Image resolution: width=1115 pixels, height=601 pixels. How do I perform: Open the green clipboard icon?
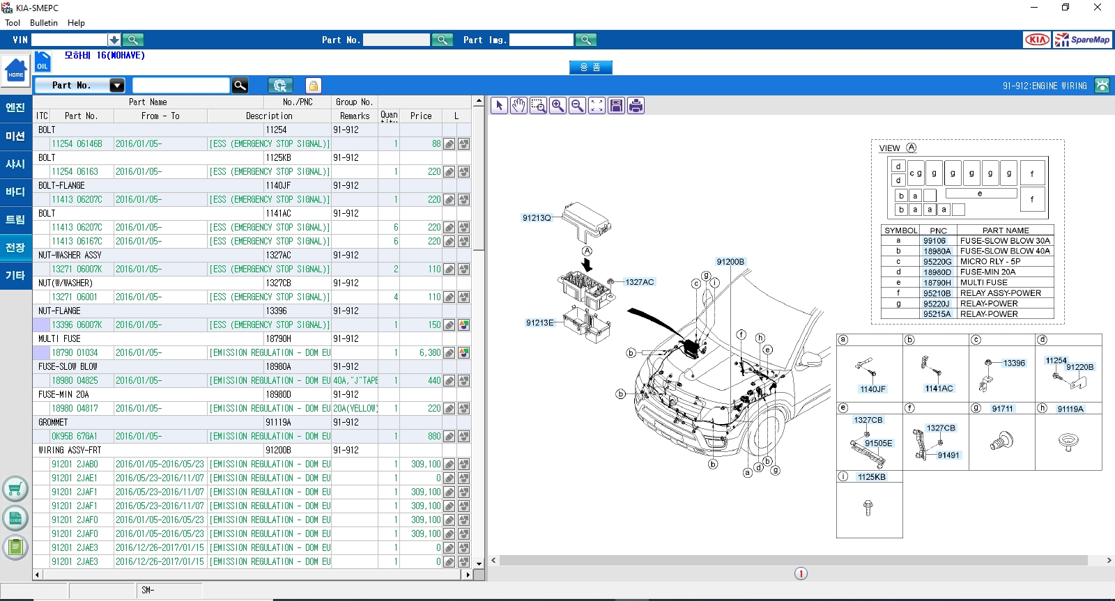click(x=15, y=547)
